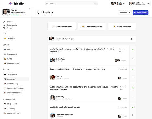Click the Submit request button

[140, 12]
